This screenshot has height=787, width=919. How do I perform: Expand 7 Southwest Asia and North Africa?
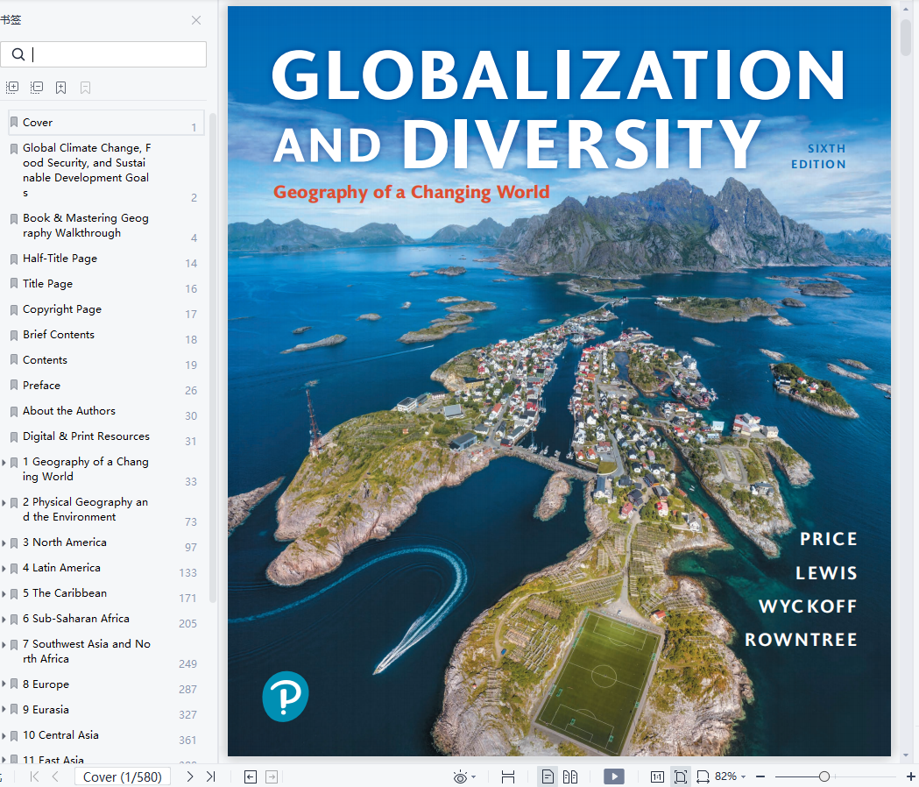pyautogui.click(x=4, y=645)
